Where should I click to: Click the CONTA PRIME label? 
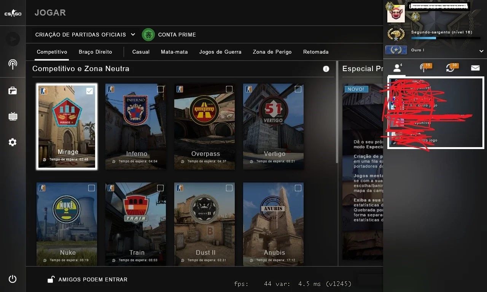pyautogui.click(x=177, y=35)
